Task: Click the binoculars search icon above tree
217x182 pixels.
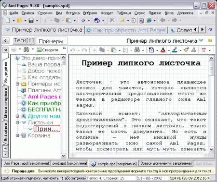Action: point(26,49)
